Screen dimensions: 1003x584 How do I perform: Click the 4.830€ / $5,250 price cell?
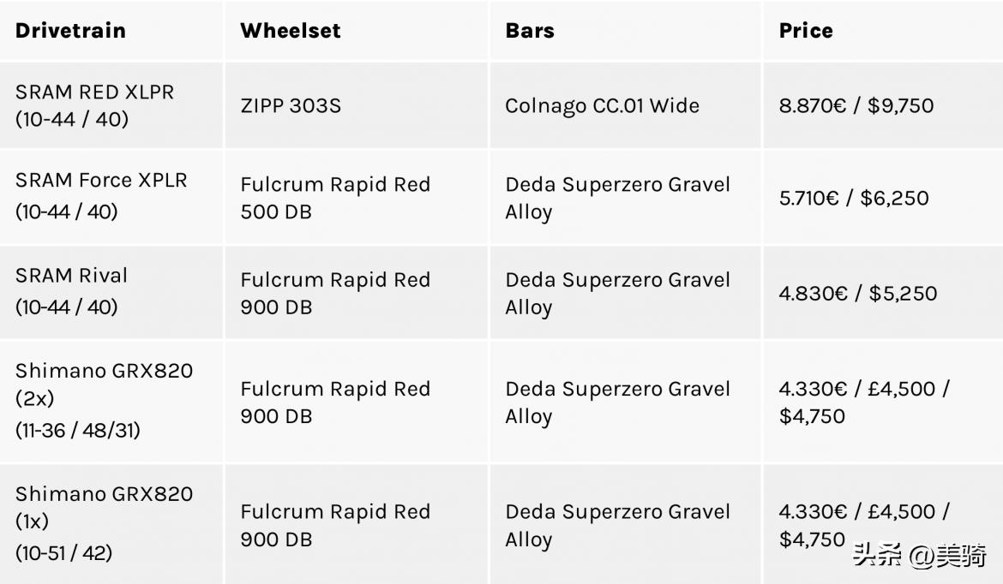857,293
